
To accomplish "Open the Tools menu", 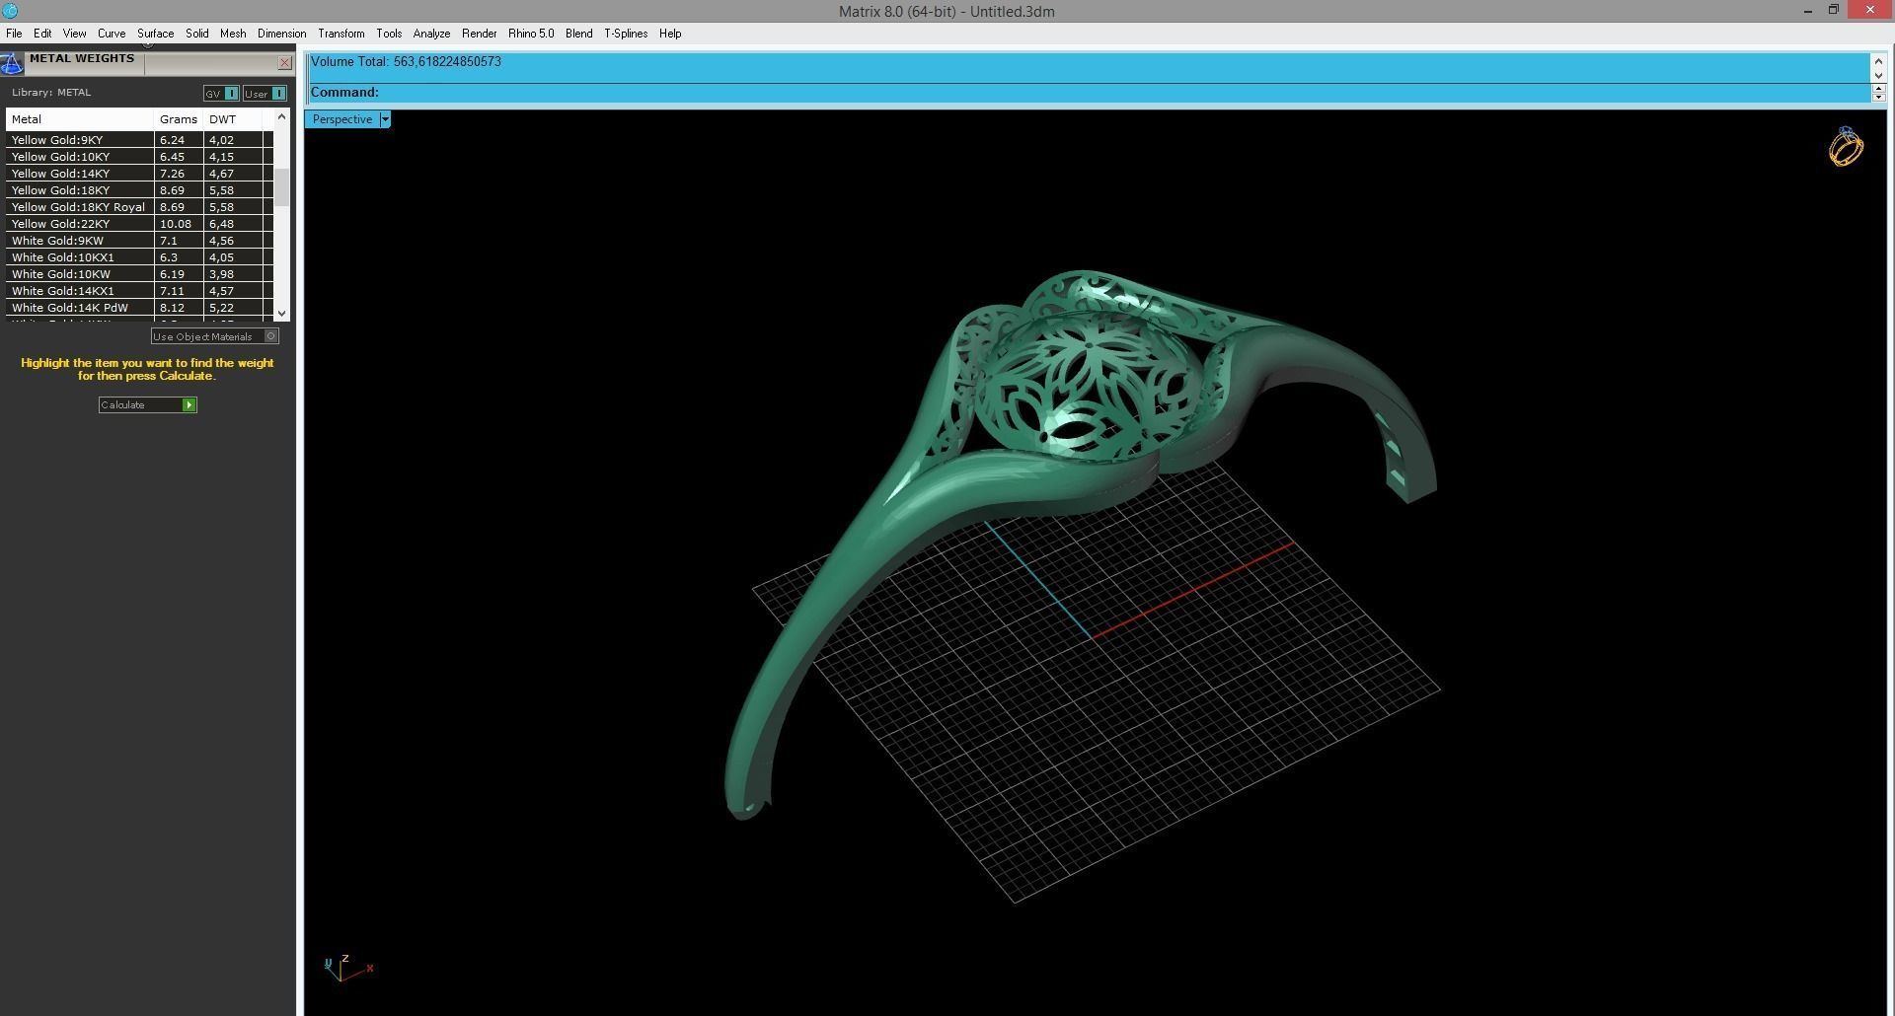I will [x=389, y=34].
